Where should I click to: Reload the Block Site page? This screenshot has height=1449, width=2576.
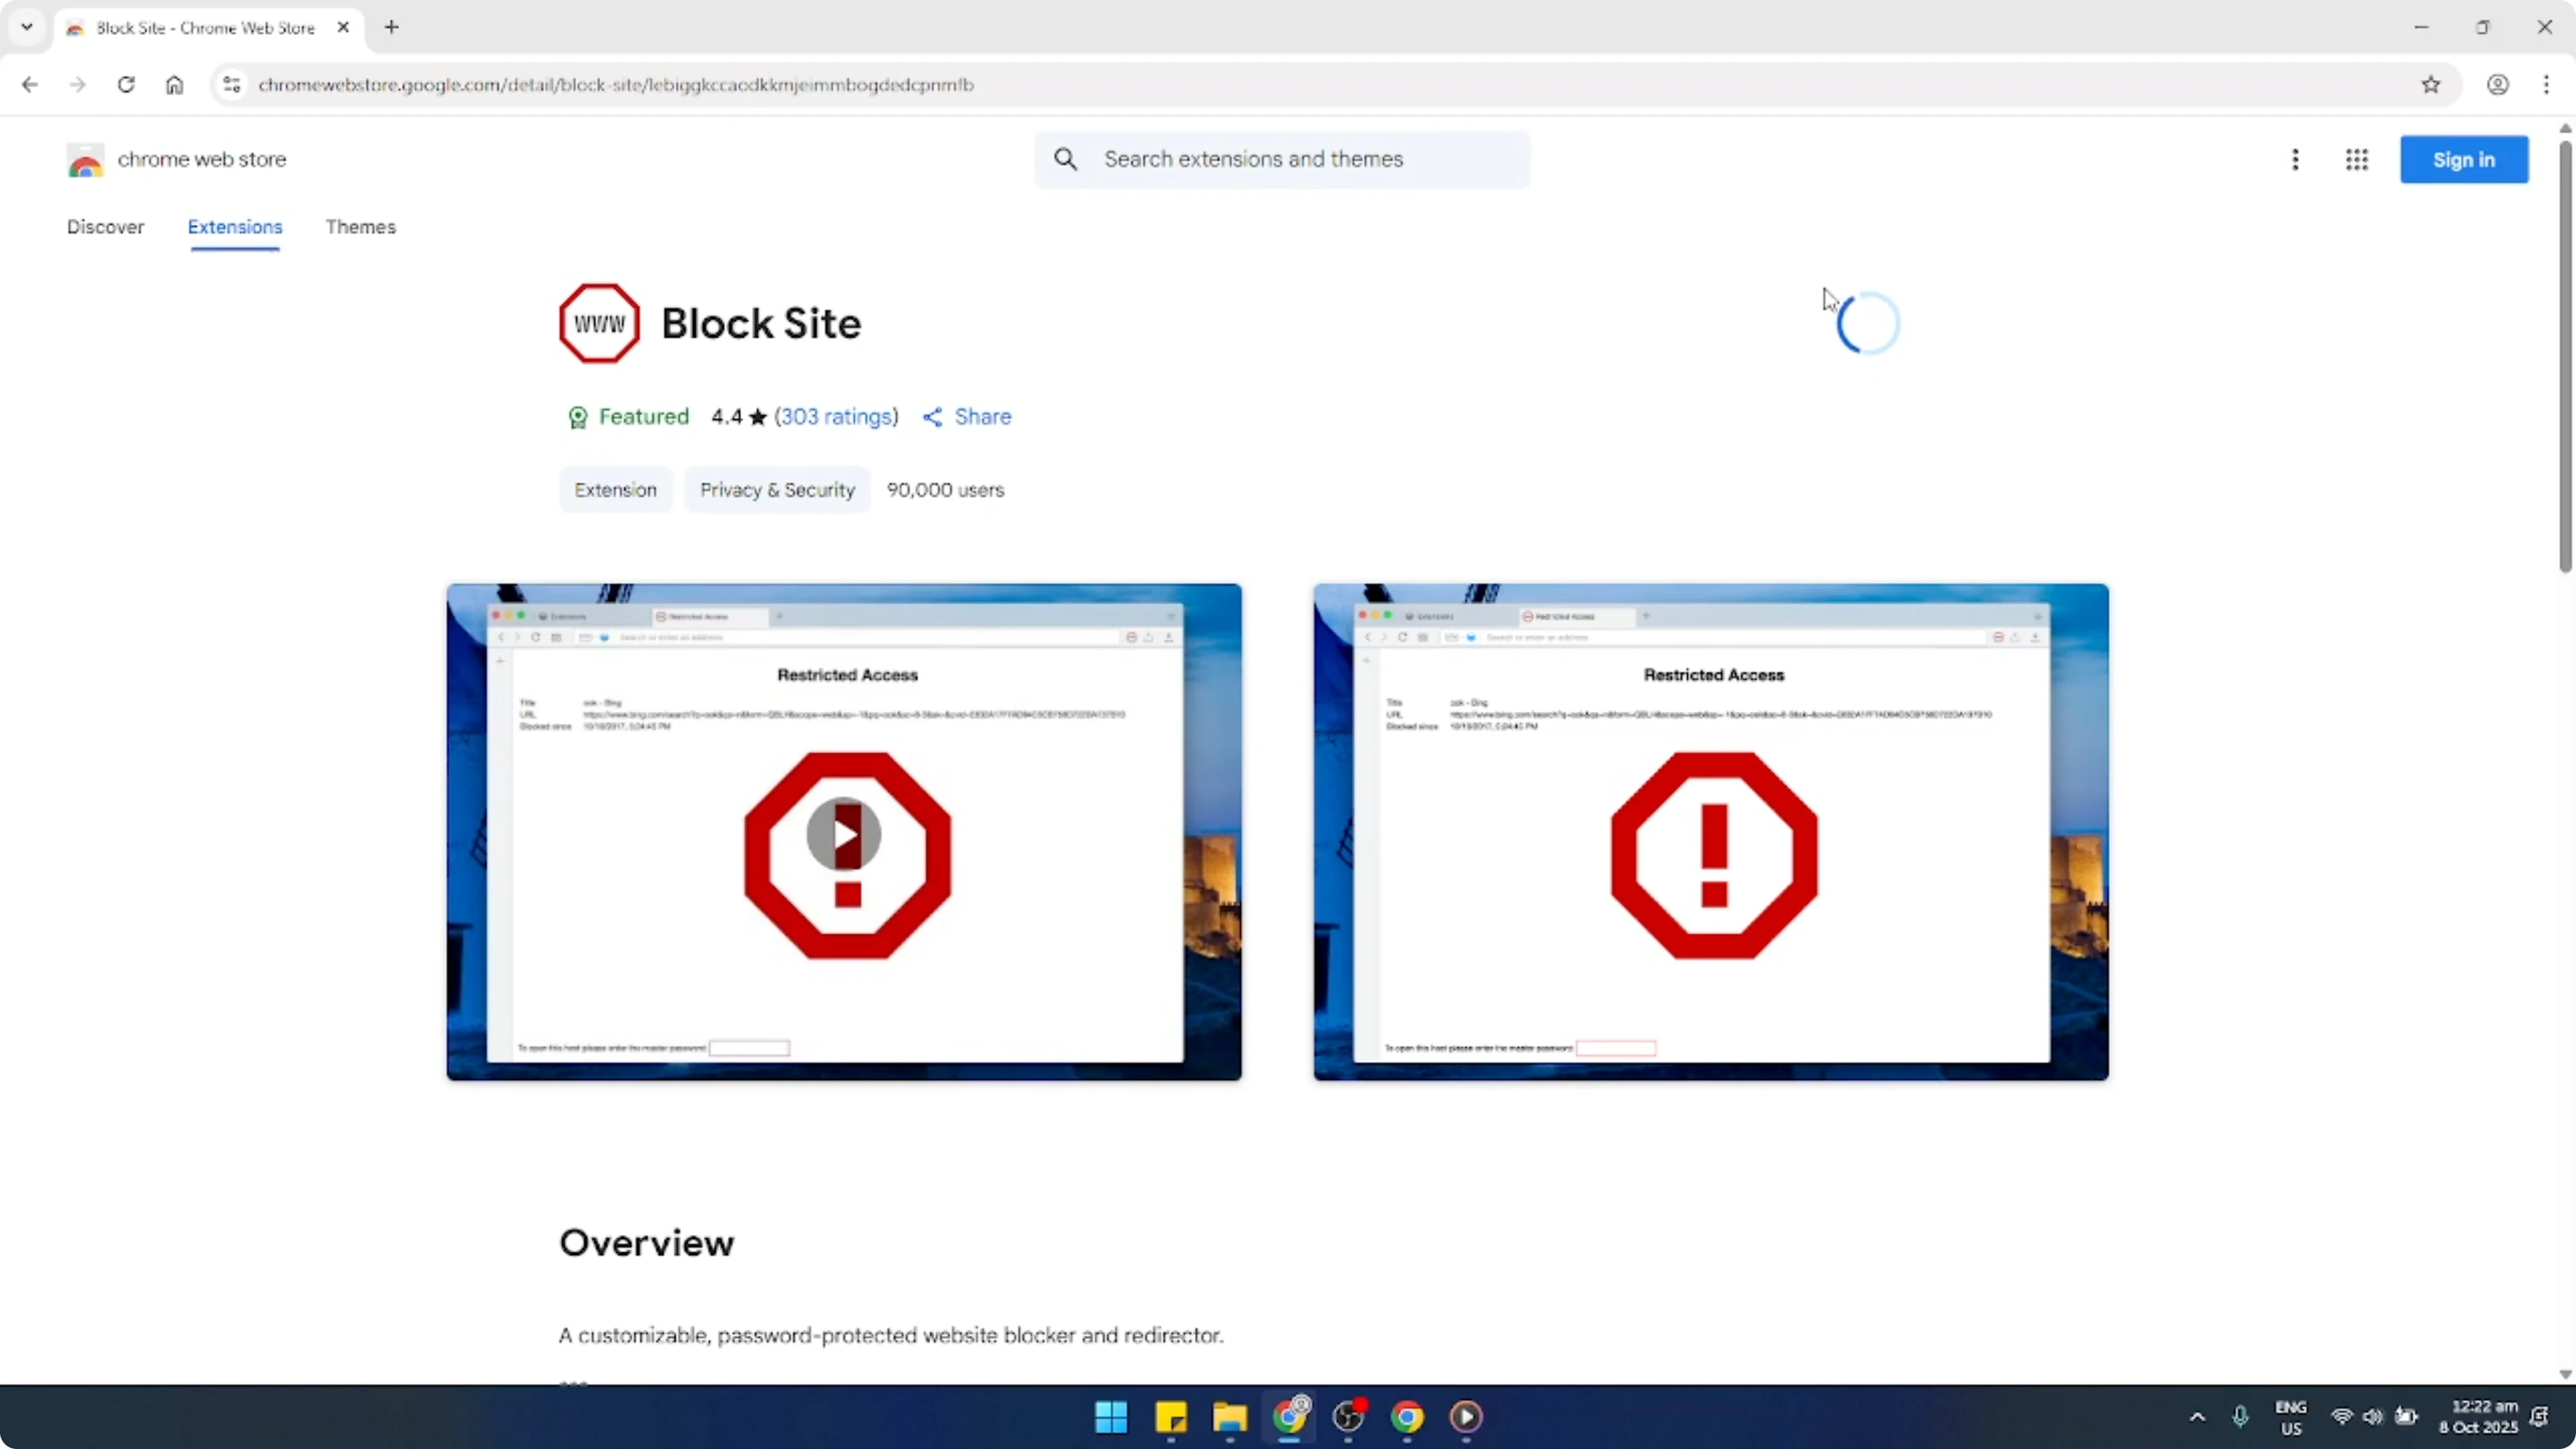(x=126, y=85)
